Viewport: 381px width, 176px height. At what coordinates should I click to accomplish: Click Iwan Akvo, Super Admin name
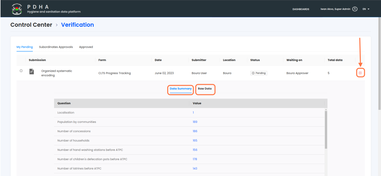335,9
